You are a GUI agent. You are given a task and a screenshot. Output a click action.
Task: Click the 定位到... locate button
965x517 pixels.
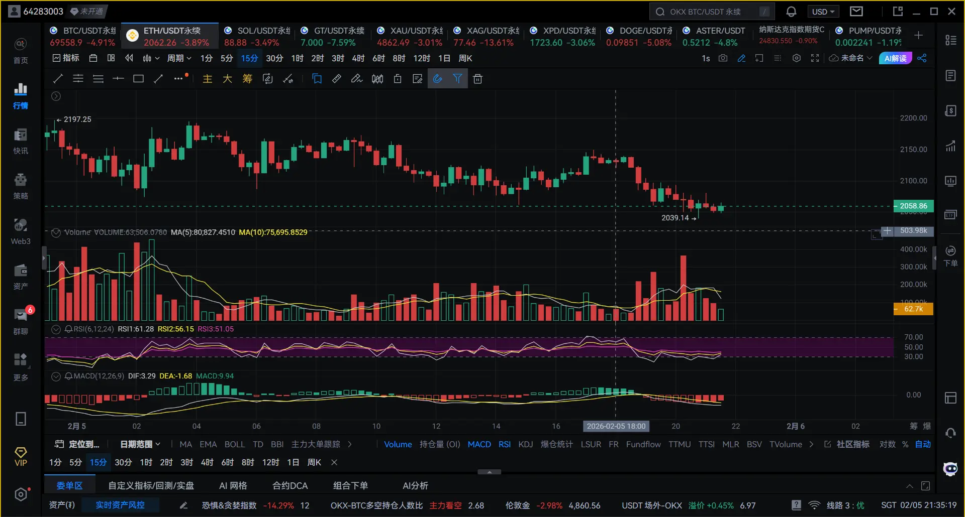pyautogui.click(x=77, y=444)
